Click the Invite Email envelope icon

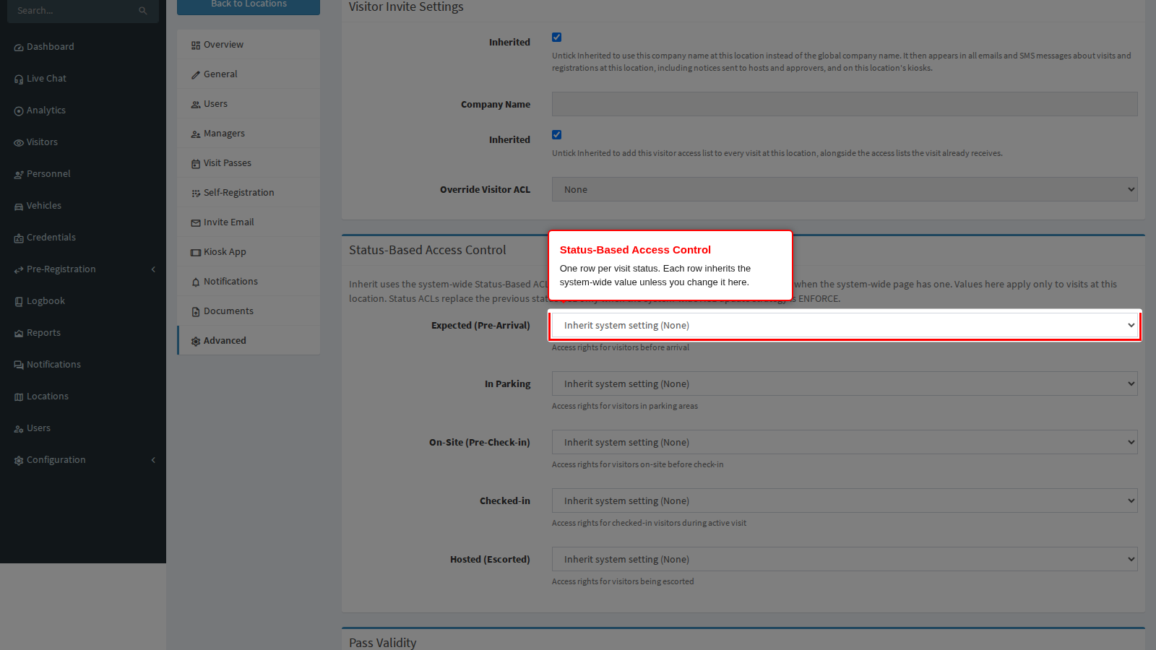(196, 223)
